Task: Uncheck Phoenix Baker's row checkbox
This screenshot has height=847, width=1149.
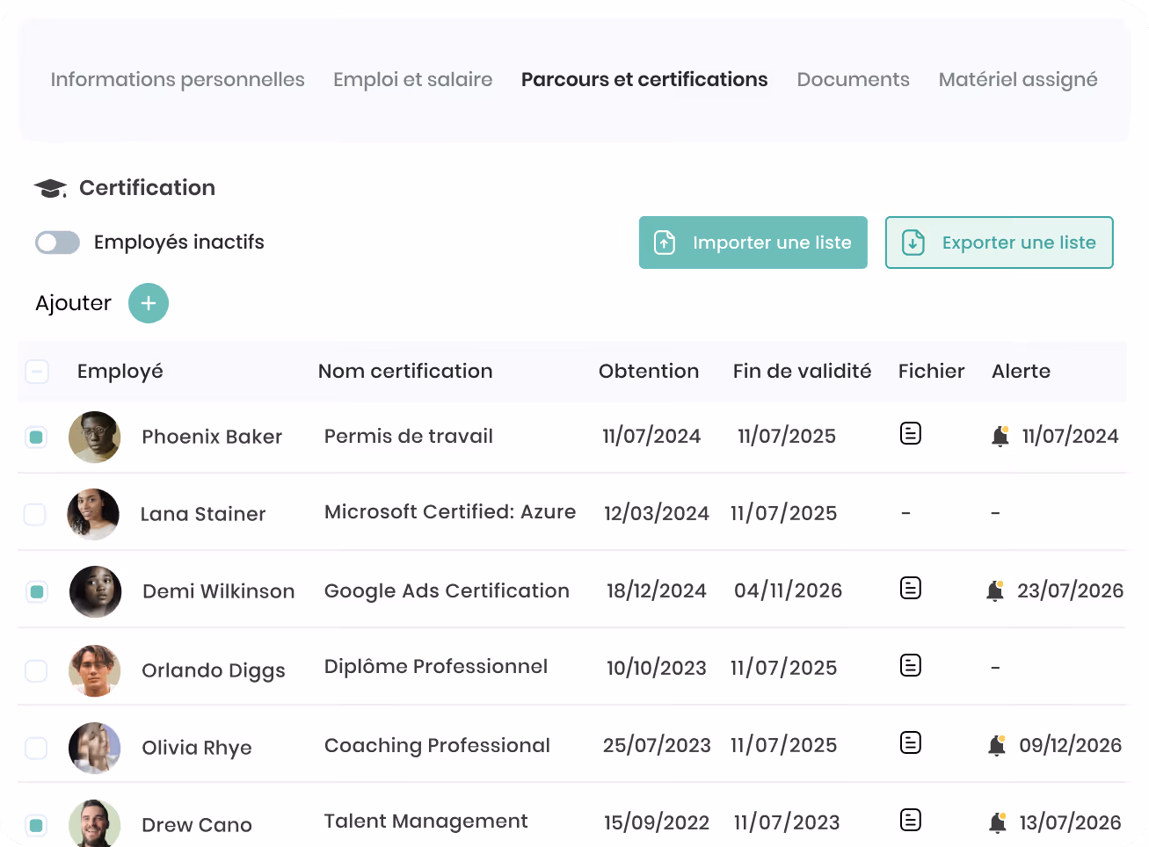Action: point(36,437)
